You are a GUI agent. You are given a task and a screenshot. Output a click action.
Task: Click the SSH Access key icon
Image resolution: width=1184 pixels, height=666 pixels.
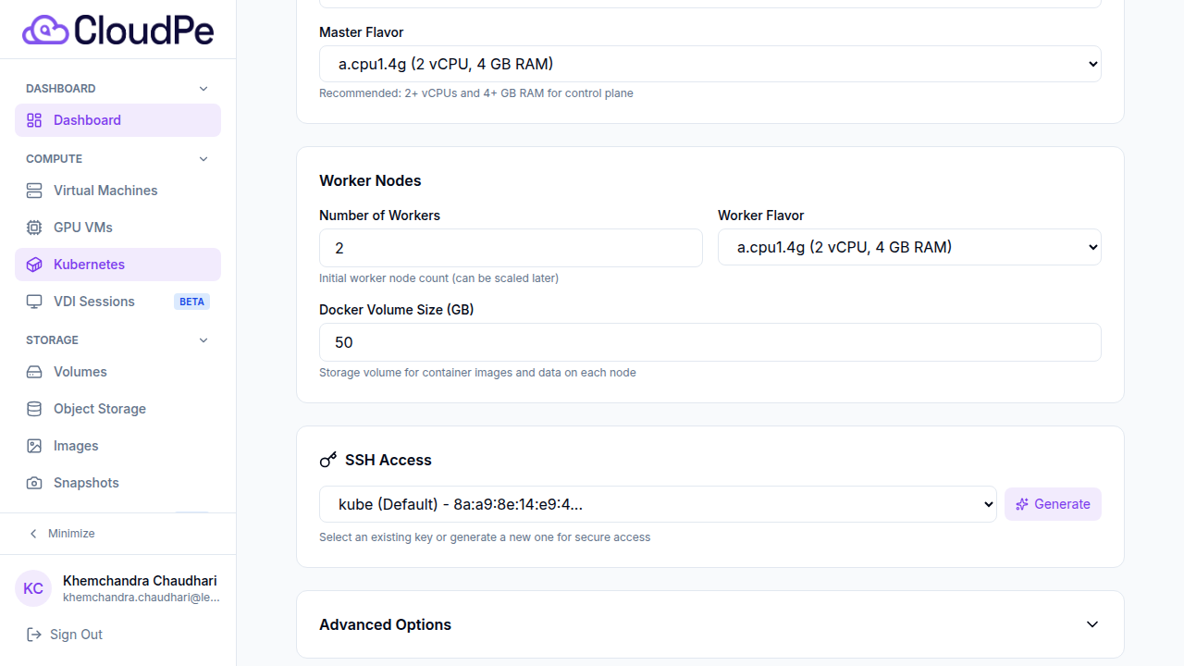pyautogui.click(x=328, y=460)
